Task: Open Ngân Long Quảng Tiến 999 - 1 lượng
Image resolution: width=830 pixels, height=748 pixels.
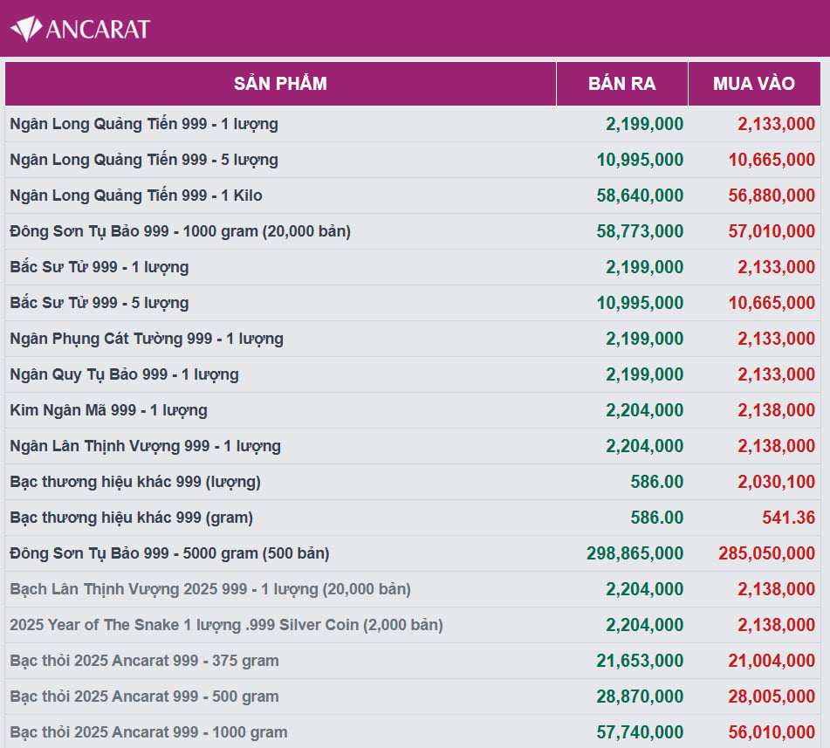Action: 144,124
